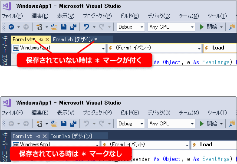The height and width of the screenshot is (164, 237).
Task: Open ツール(T) menu in upper window
Action: click(217, 16)
